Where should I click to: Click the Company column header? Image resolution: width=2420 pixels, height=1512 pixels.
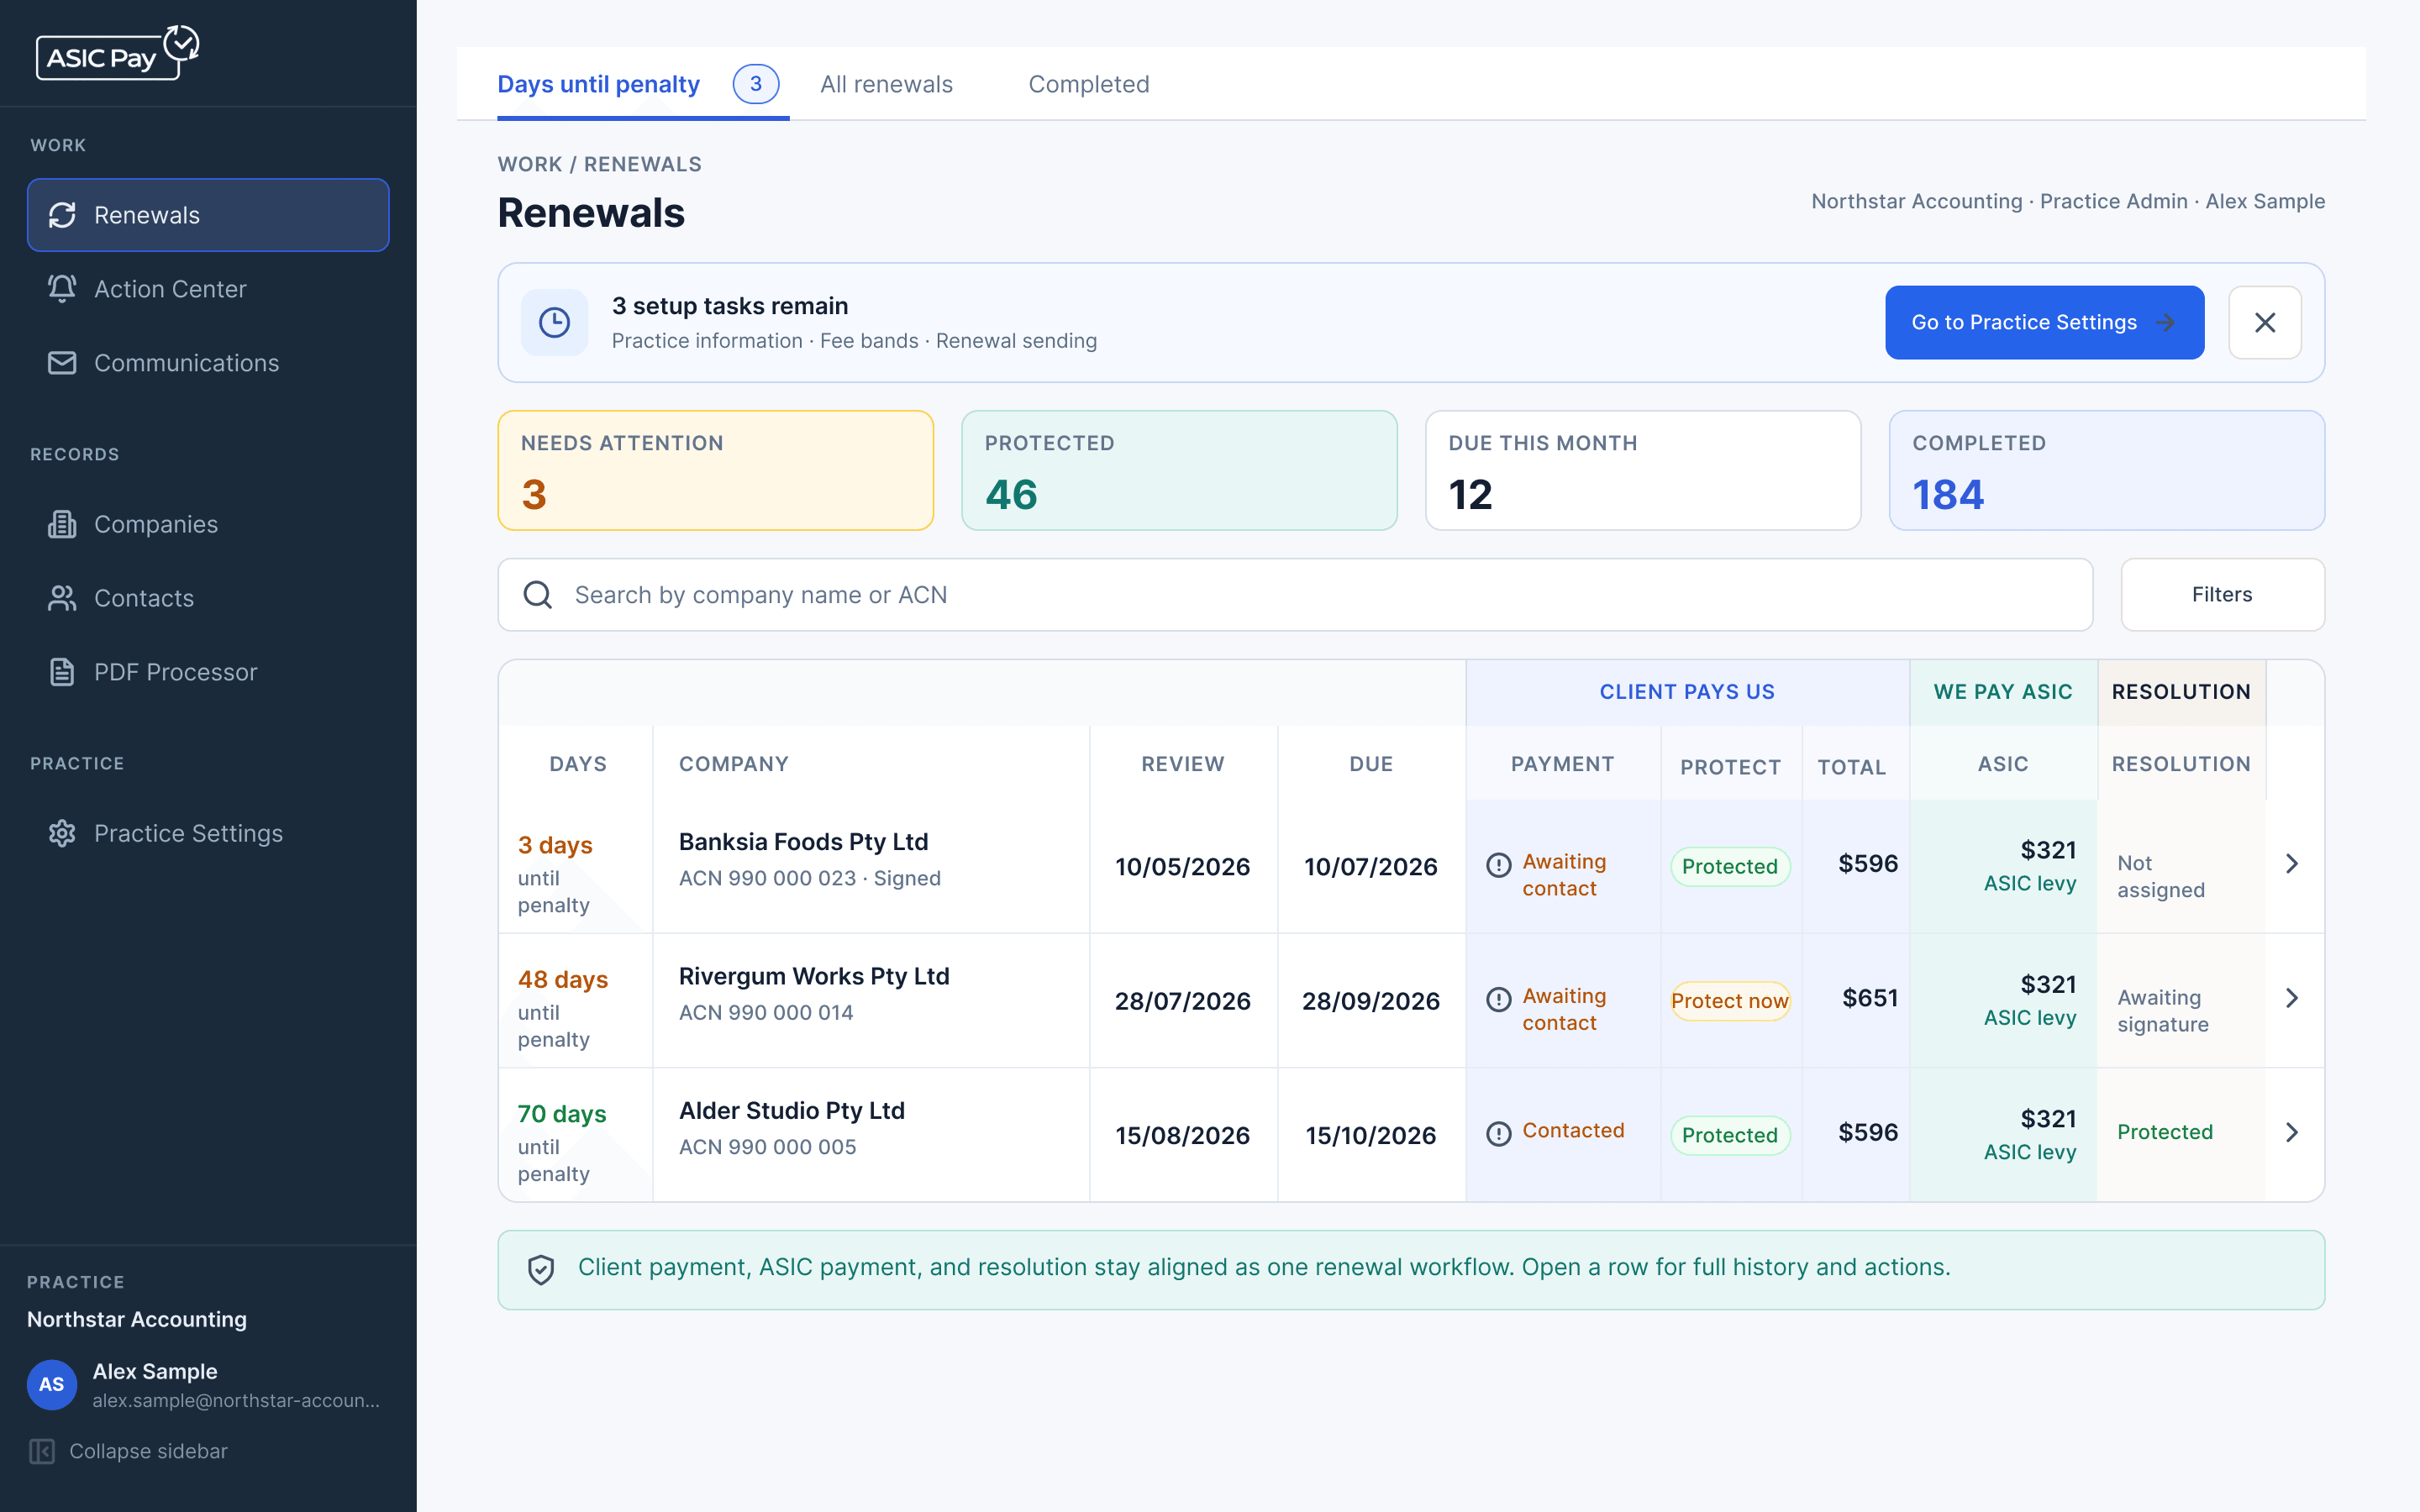pos(734,764)
